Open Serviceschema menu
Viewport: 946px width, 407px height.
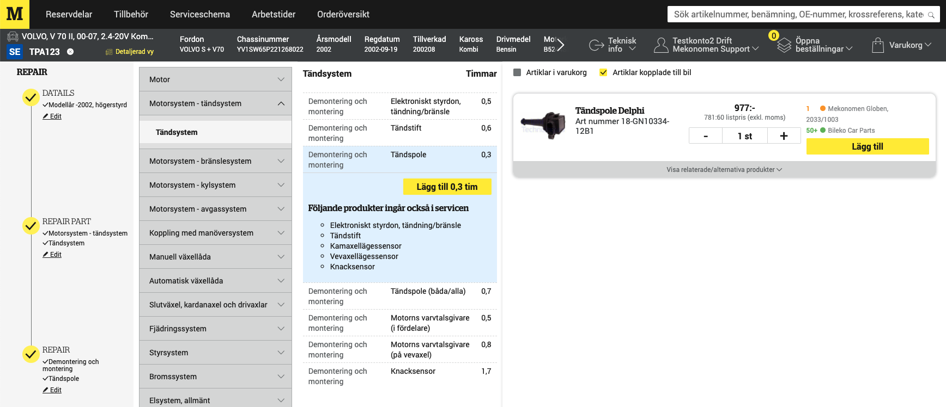click(x=200, y=14)
